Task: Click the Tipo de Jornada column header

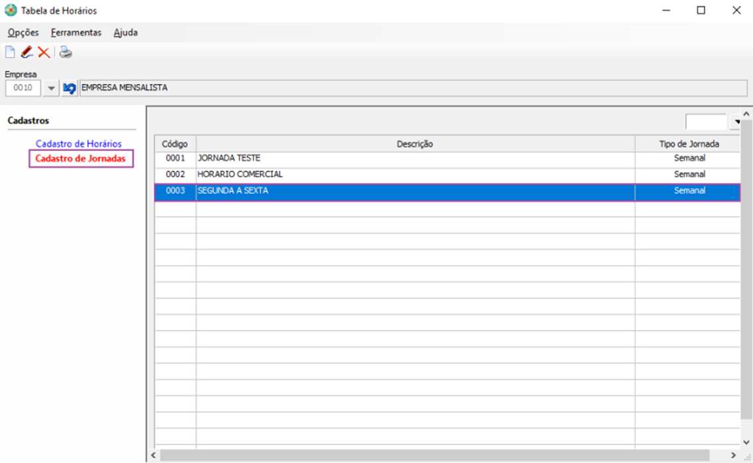Action: point(687,144)
